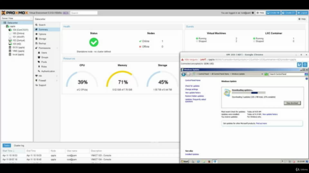Click the Stop download button
The image size is (309, 173).
coord(292,103)
